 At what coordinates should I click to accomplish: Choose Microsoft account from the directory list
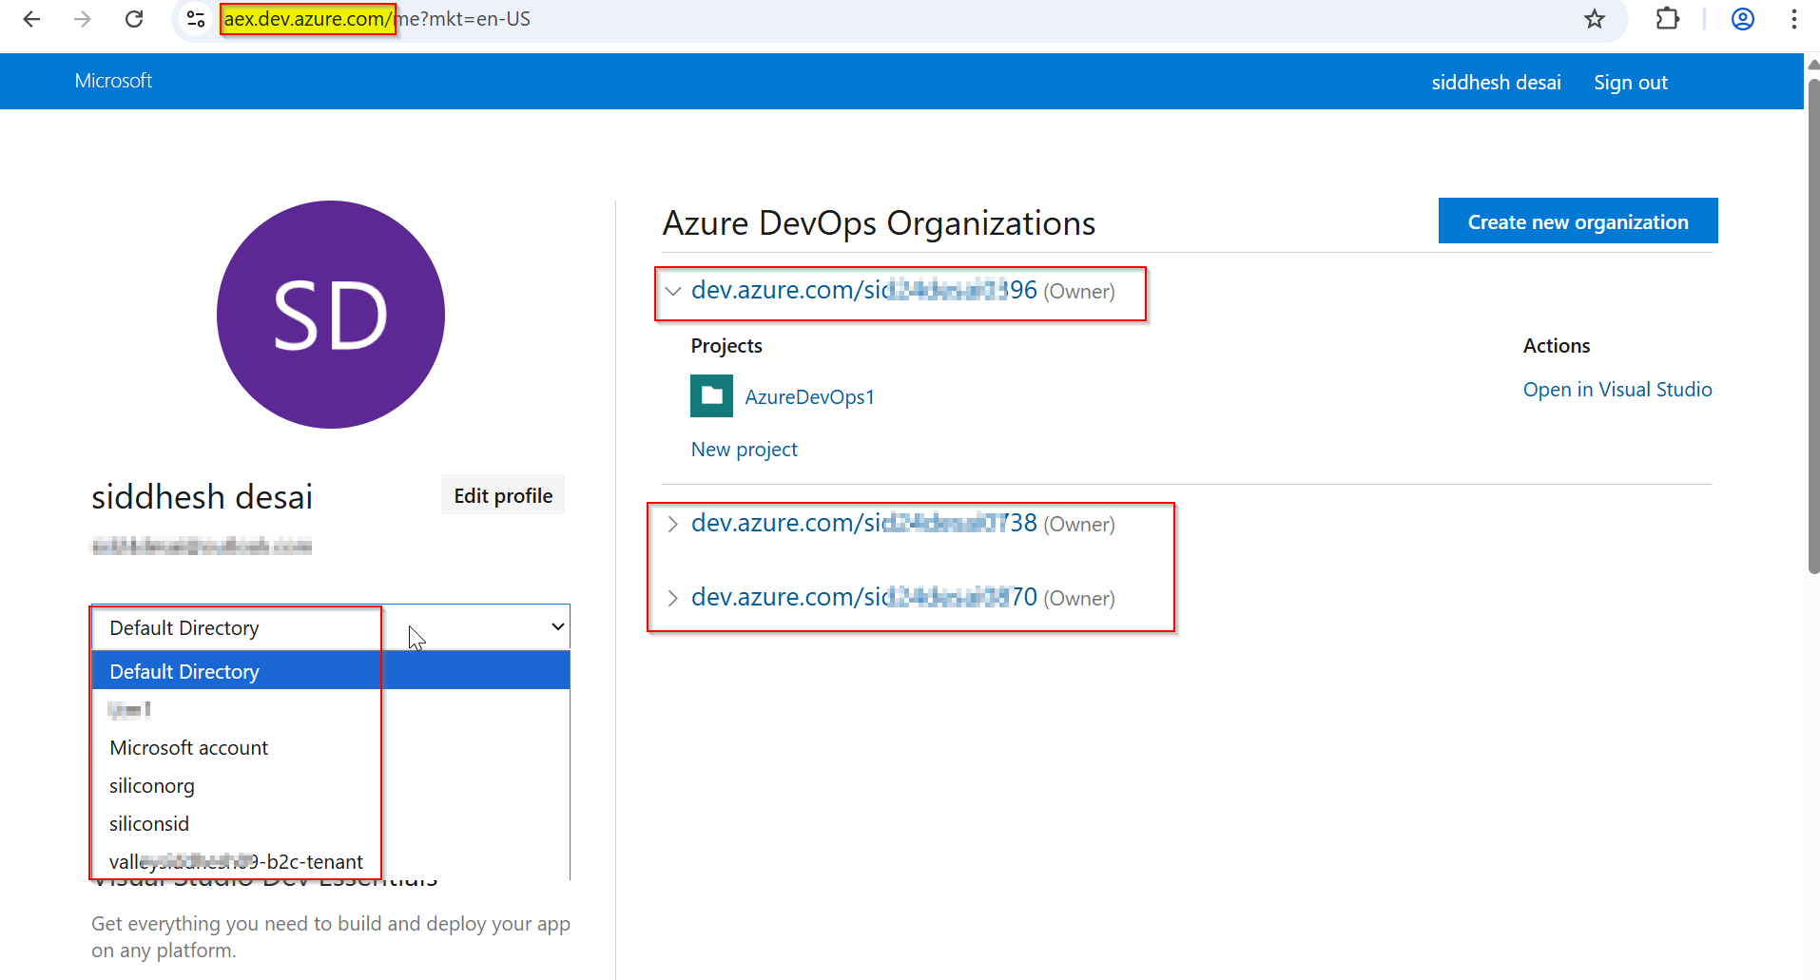(331, 747)
